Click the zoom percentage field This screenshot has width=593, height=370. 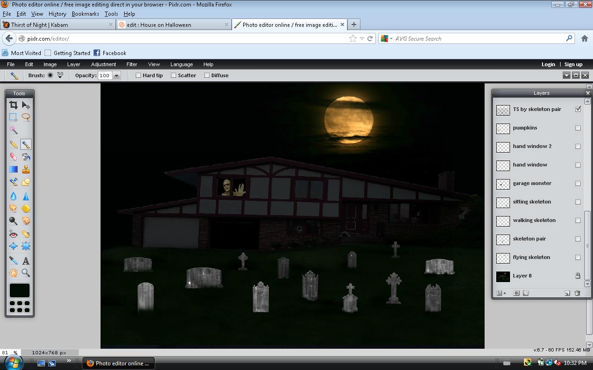(9, 352)
